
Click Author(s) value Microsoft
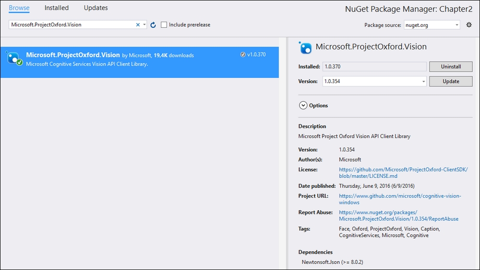pyautogui.click(x=350, y=160)
